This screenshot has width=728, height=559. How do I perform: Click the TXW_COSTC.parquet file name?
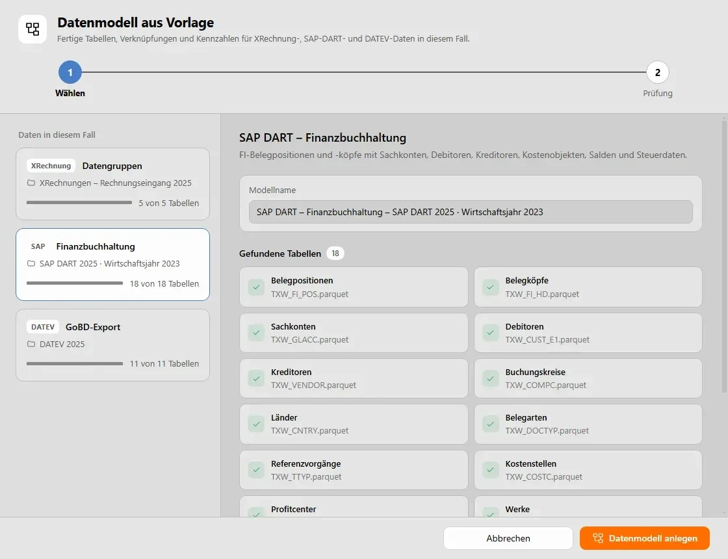[x=543, y=476]
